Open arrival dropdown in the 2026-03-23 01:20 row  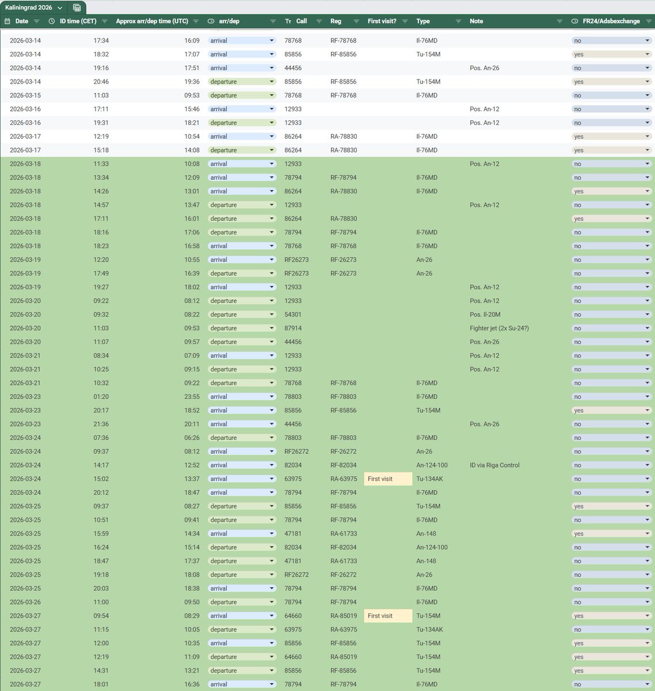(241, 397)
